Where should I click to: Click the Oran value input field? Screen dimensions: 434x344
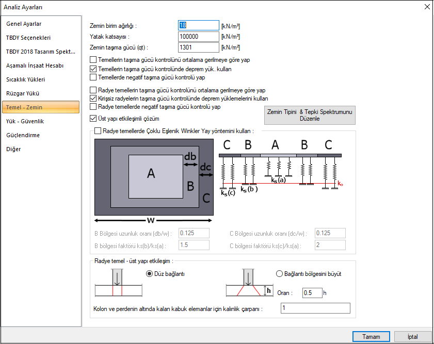click(x=312, y=292)
